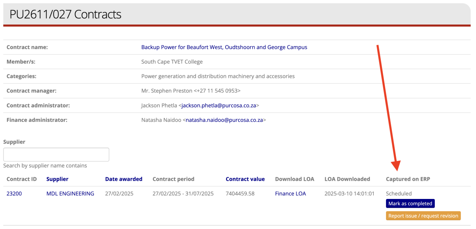Click the South Cape TVET College member text
This screenshot has width=476, height=229.
172,62
